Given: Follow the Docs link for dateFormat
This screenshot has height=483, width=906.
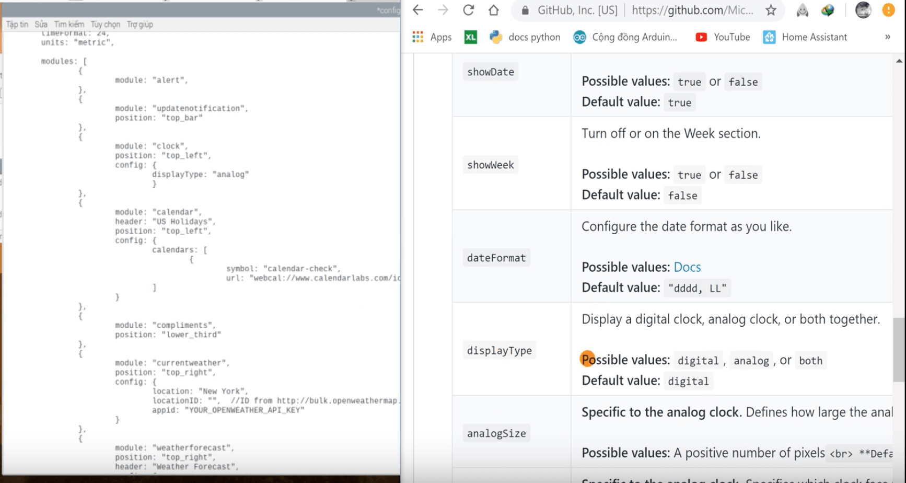Looking at the screenshot, I should [x=687, y=267].
